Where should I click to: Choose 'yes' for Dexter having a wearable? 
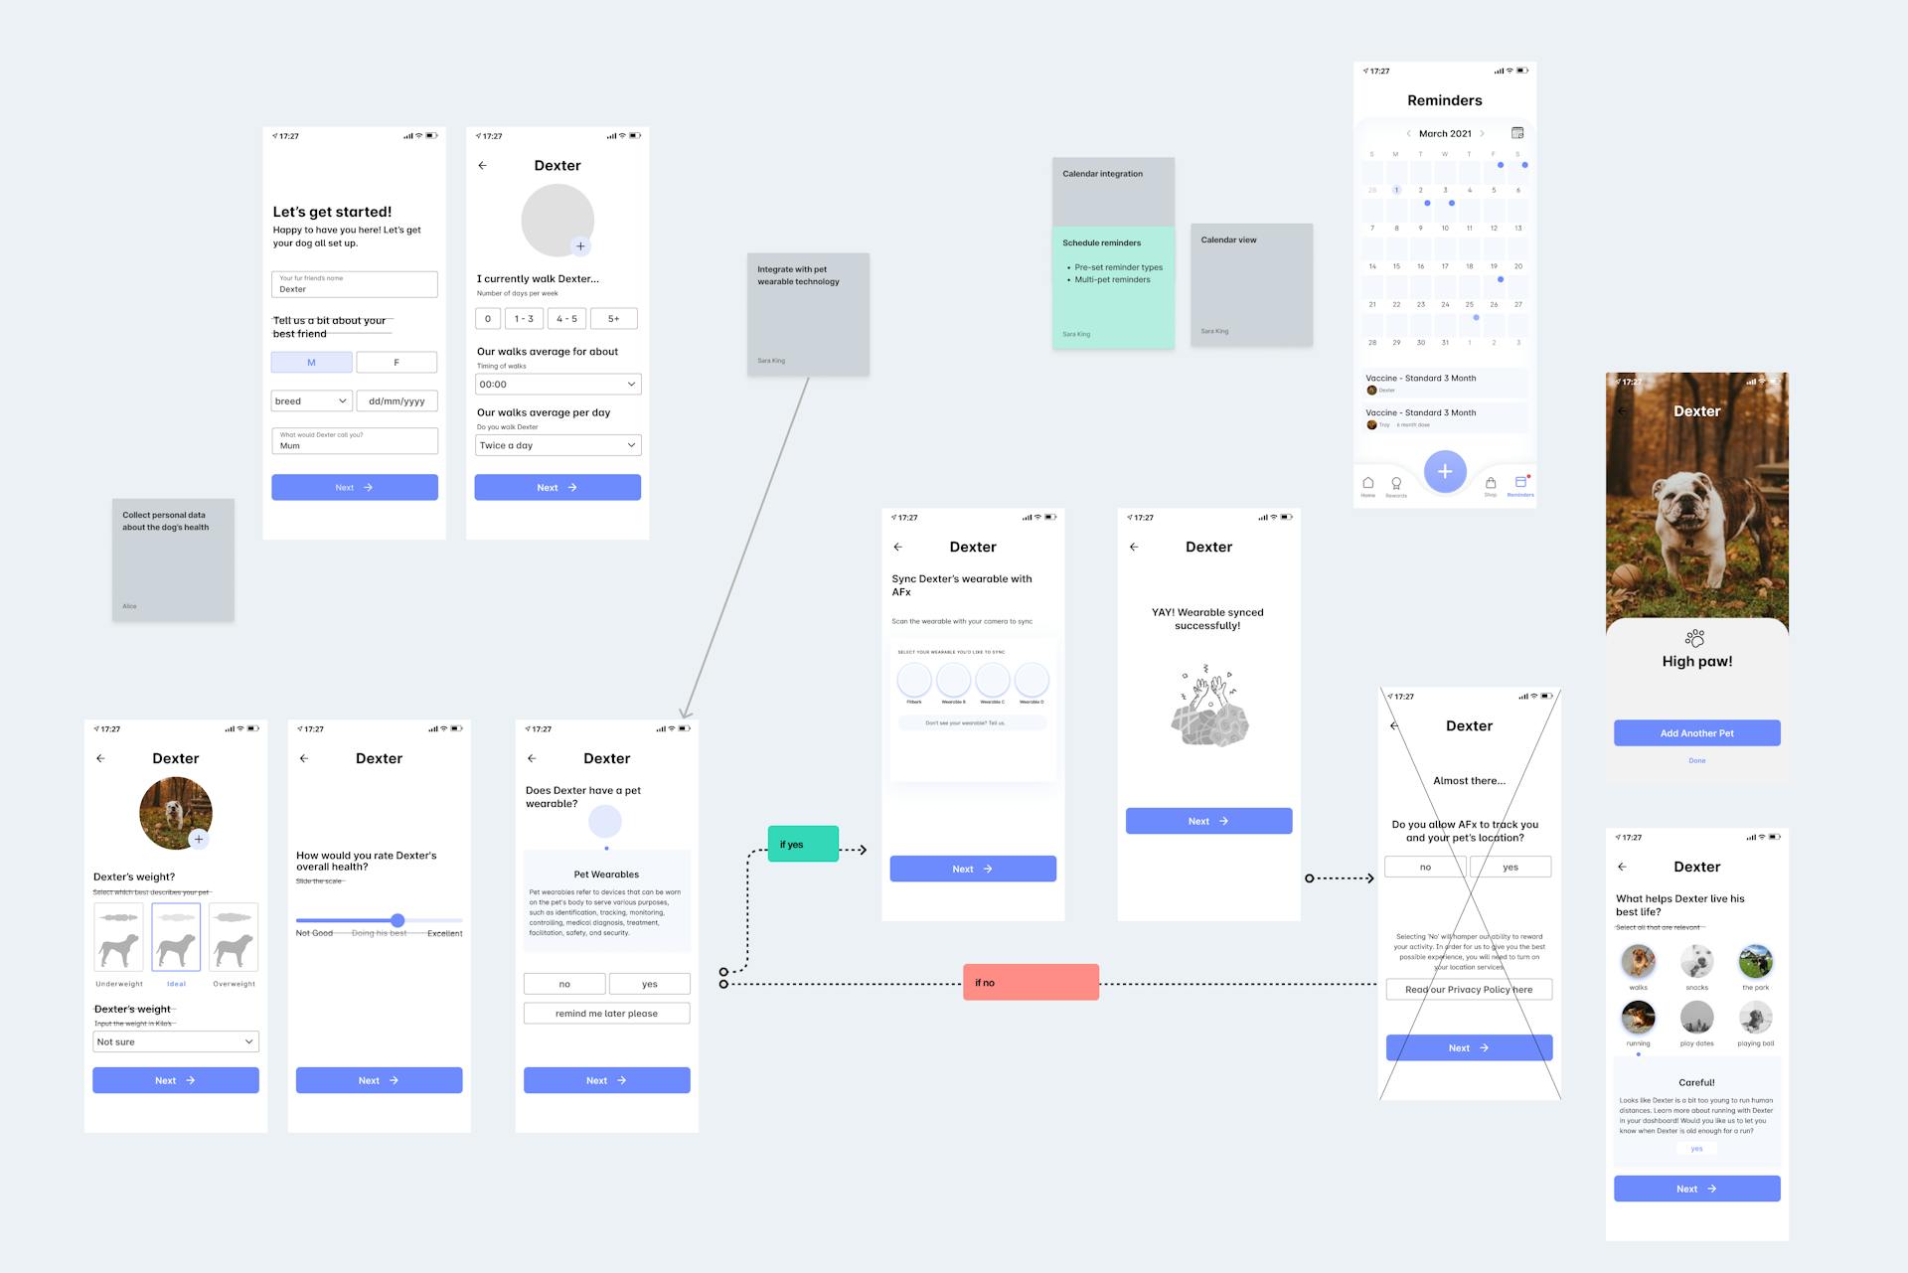649,984
